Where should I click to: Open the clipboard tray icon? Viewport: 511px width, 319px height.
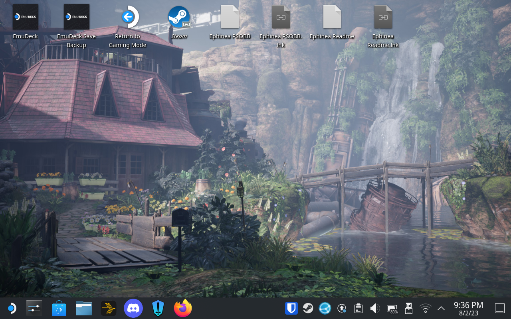pyautogui.click(x=358, y=308)
